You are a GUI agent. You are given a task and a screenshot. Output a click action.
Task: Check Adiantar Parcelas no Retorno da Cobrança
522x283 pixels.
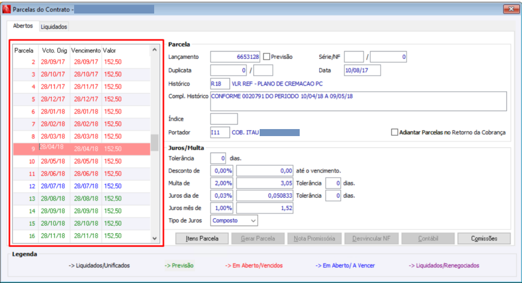click(394, 132)
